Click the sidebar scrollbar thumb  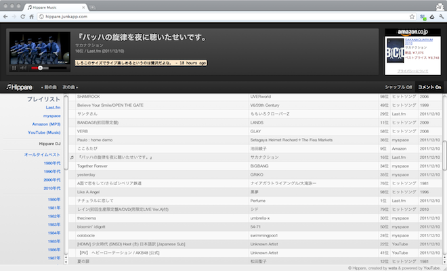66,133
